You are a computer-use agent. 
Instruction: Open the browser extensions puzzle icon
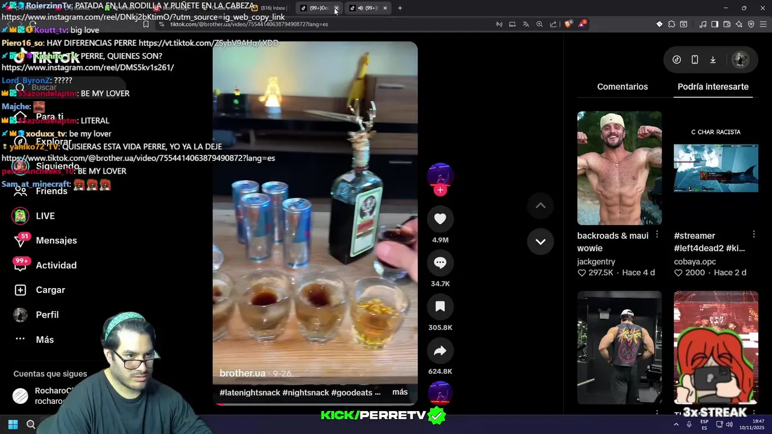(671, 24)
